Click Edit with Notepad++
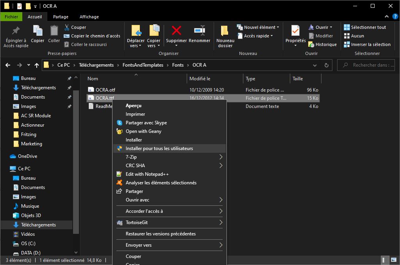 (170, 174)
